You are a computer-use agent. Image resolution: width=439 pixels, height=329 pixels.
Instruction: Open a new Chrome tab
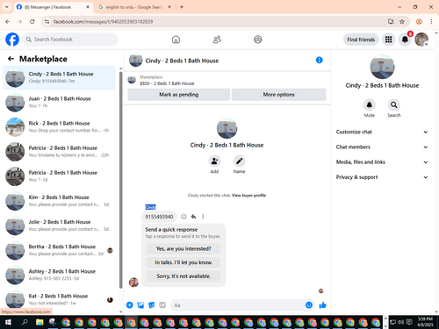coord(182,7)
